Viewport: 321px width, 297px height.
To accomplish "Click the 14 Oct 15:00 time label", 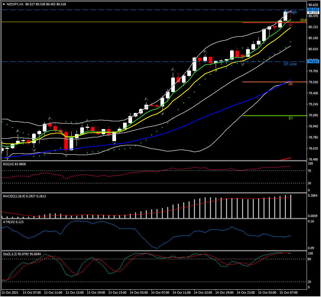I will pyautogui.click(x=203, y=292).
